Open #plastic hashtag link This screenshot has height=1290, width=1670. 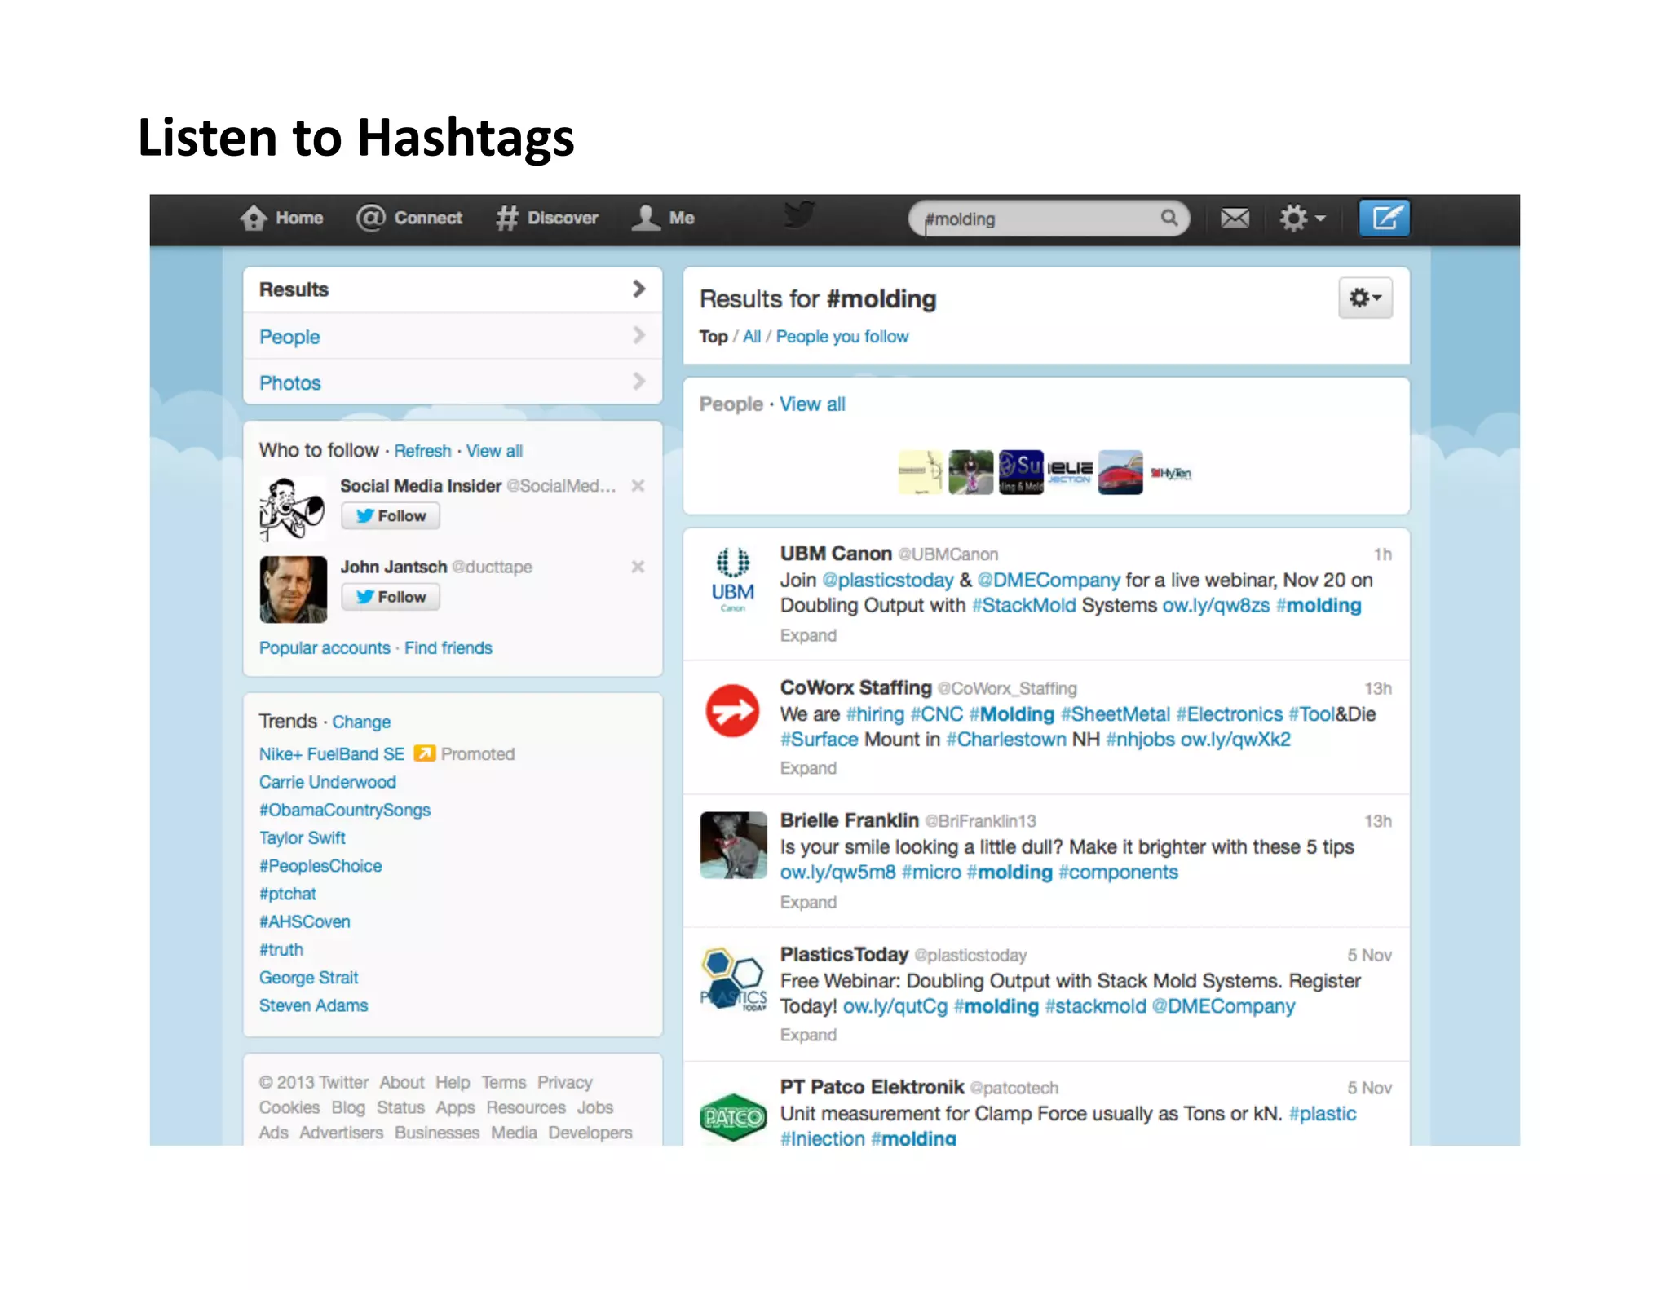point(1322,1114)
